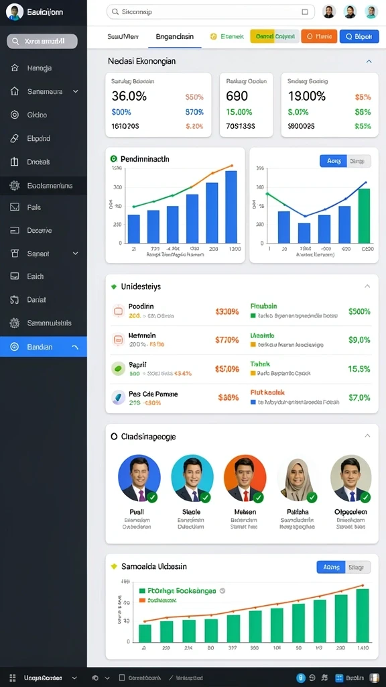Switch to the Engancinsin tab

point(175,37)
